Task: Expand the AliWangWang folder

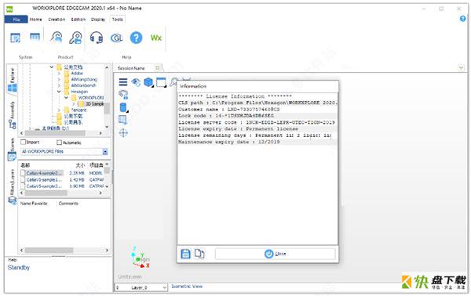Action: (x=59, y=79)
